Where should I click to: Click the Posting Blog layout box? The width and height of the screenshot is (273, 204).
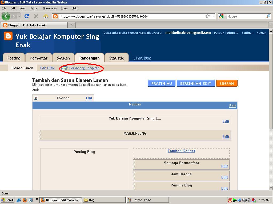pyautogui.click(x=84, y=169)
